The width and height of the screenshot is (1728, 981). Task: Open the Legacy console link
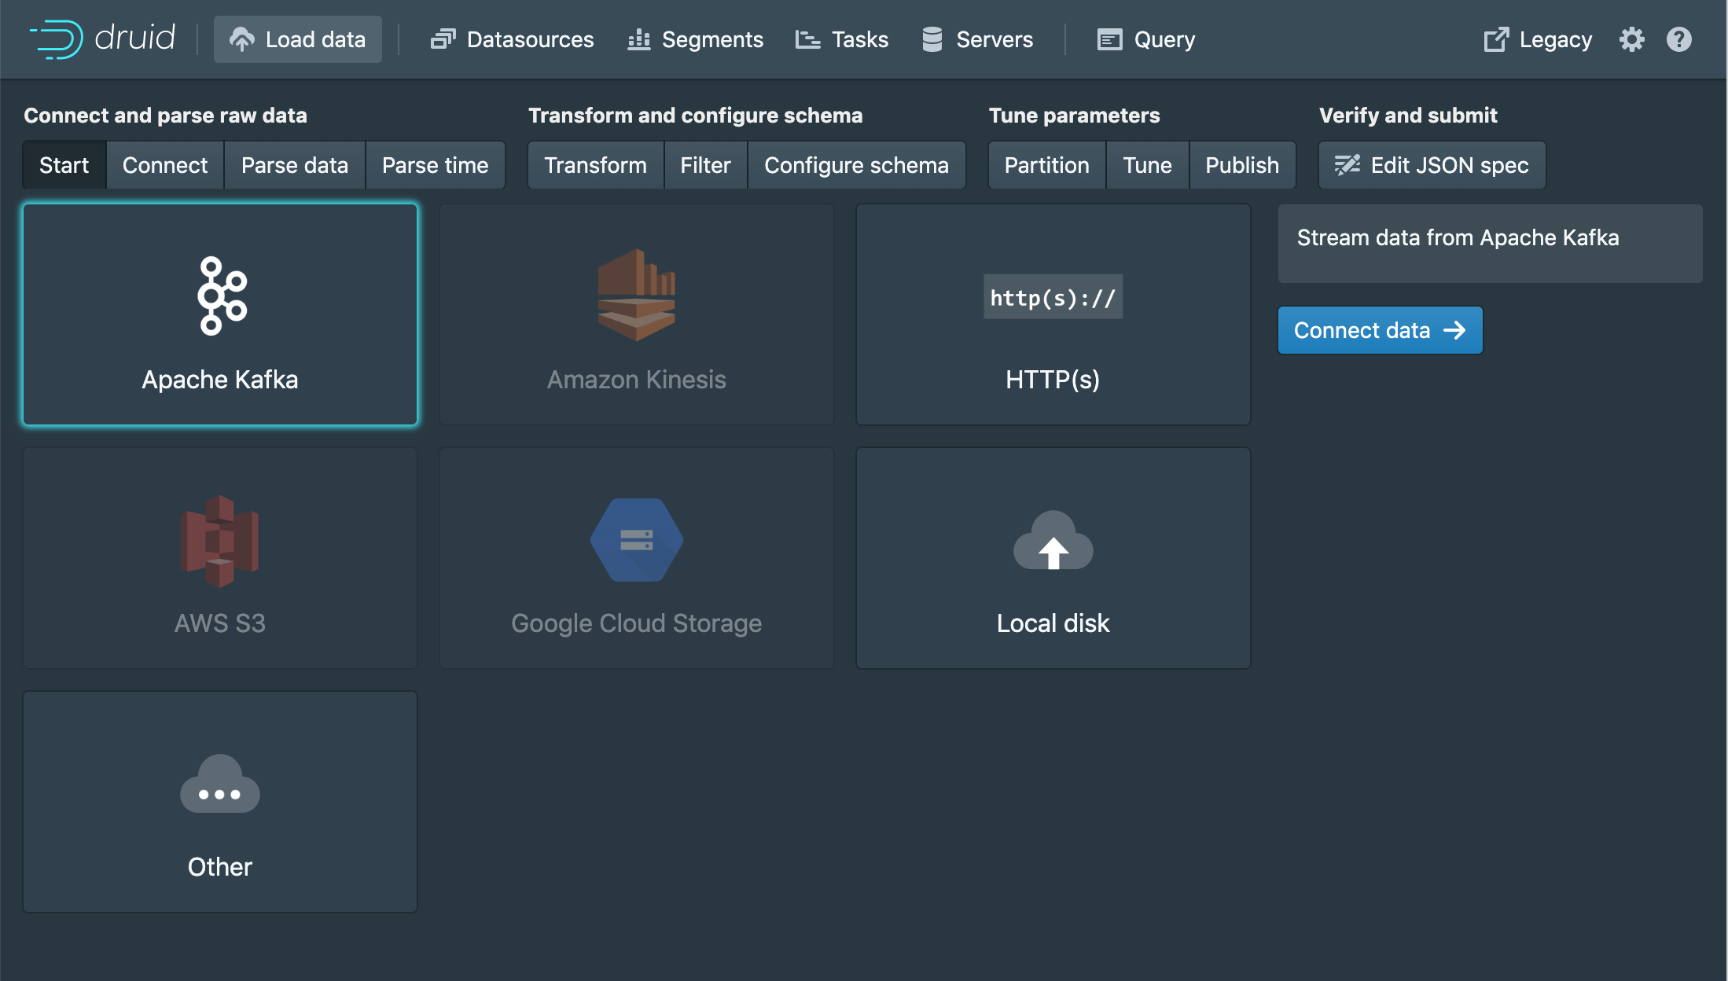pos(1537,39)
